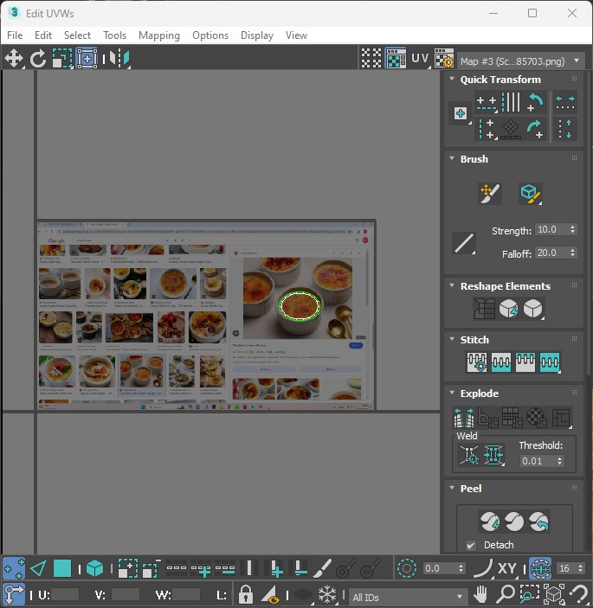593x608 pixels.
Task: Collapse the Peel rollout
Action: [x=452, y=488]
